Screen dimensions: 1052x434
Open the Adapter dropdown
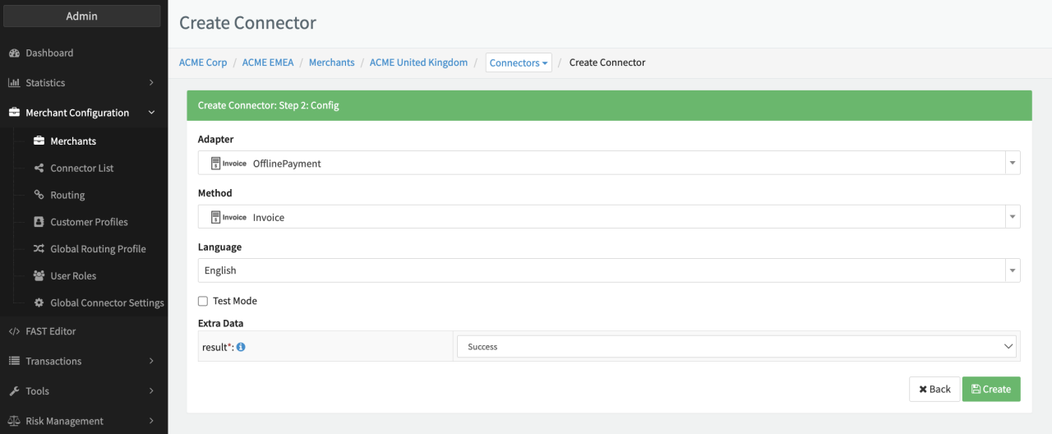pos(608,163)
